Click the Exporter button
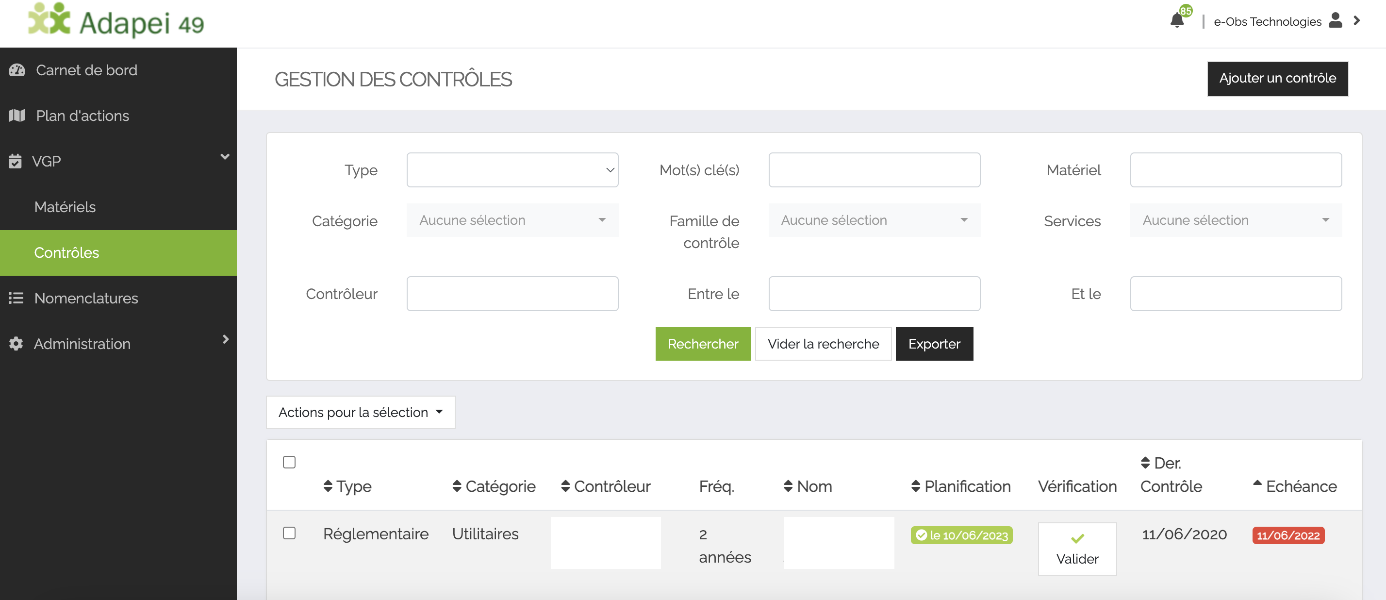 tap(934, 344)
